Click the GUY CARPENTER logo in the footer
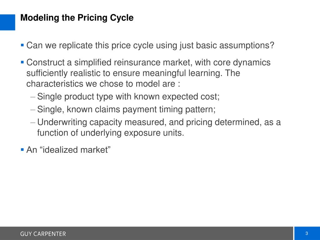 (x=43, y=234)
